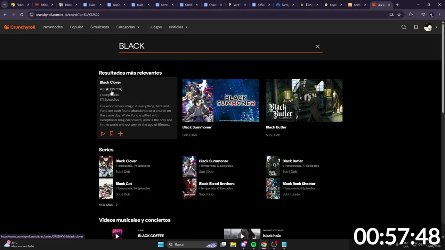
Task: Click the browser address bar URL
Action: pos(68,15)
